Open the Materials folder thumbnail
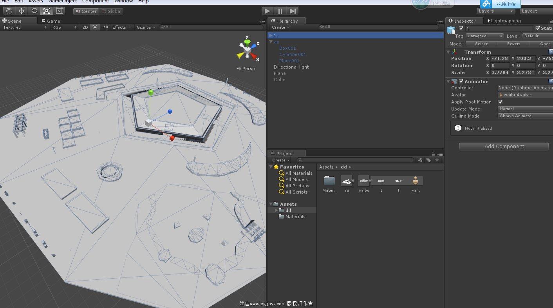The height and width of the screenshot is (308, 553). (329, 181)
